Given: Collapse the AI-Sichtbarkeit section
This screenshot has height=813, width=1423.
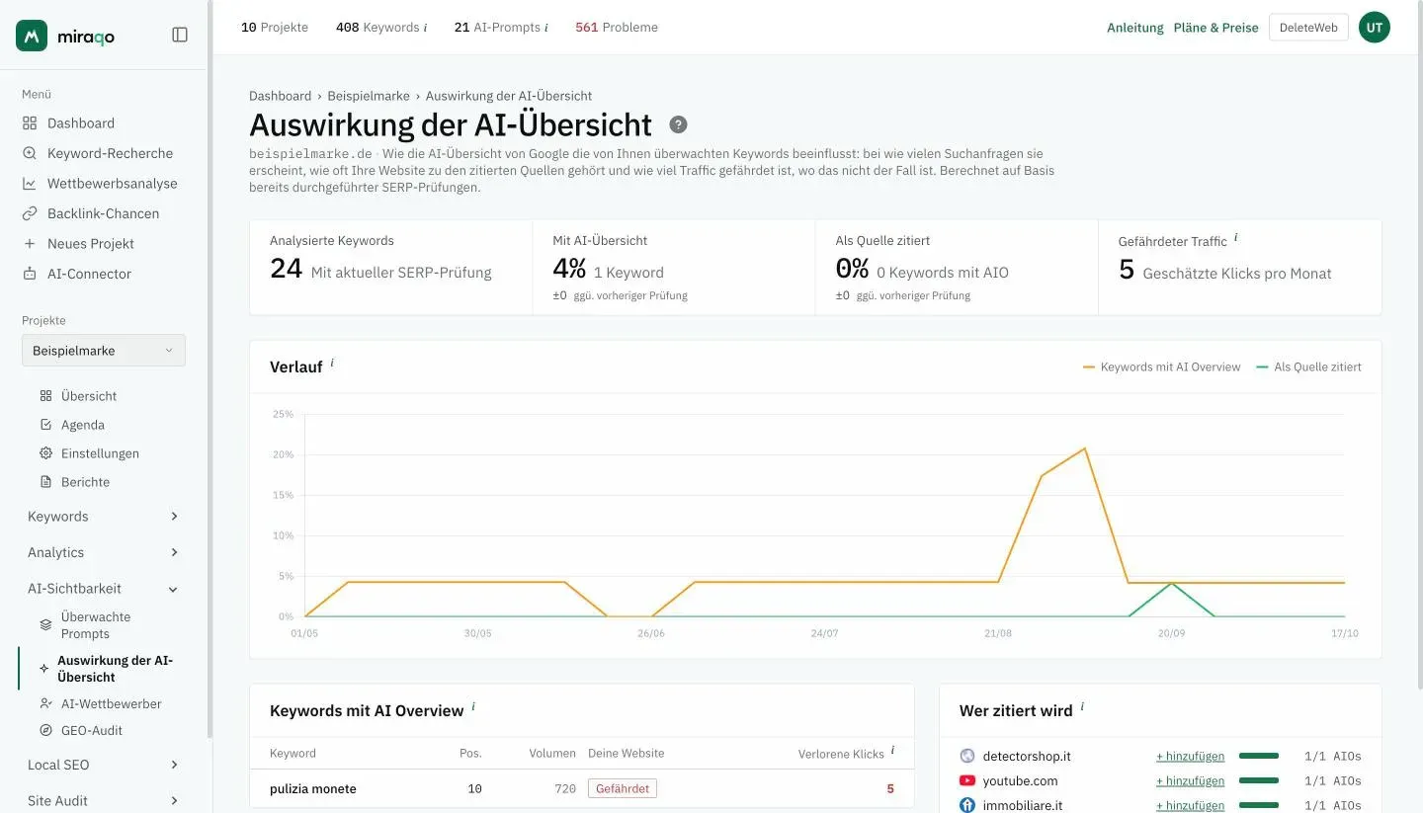Looking at the screenshot, I should (x=104, y=589).
